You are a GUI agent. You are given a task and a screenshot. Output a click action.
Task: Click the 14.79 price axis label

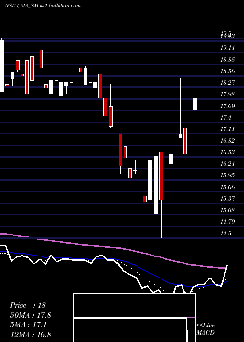pyautogui.click(x=227, y=222)
